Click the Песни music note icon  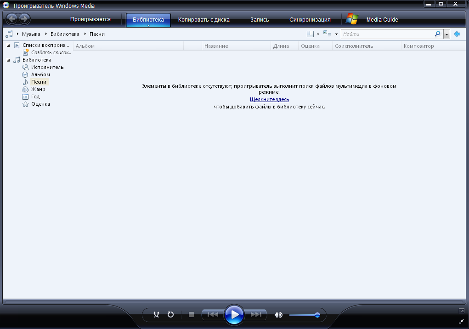coord(25,82)
